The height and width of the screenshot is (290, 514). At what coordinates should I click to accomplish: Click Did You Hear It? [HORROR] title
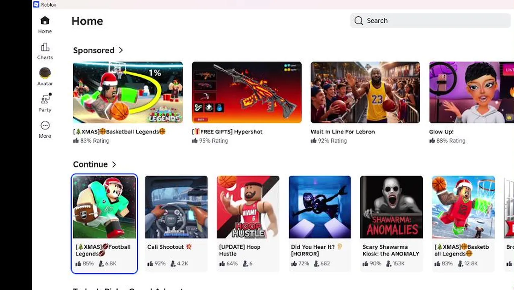(317, 250)
